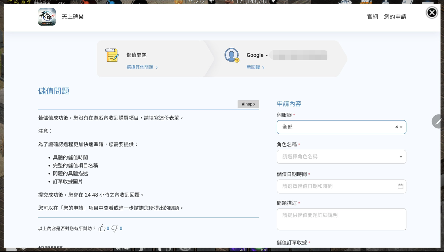Screen dimensions: 444x252
Task: Click the calendar icon in date field
Action: 400,186
